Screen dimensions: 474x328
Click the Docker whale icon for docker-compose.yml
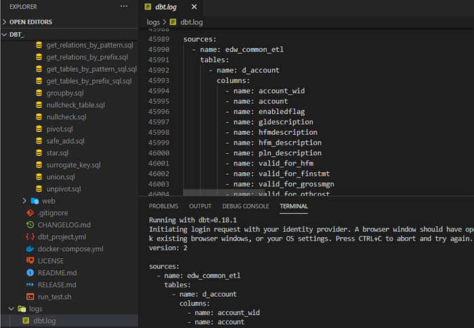click(30, 249)
